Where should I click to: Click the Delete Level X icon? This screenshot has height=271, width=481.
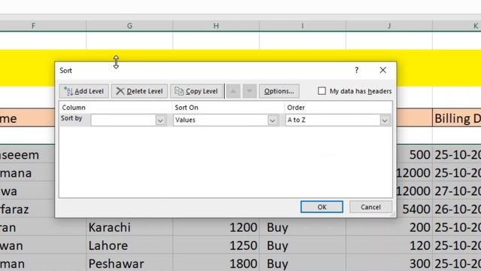(x=120, y=91)
